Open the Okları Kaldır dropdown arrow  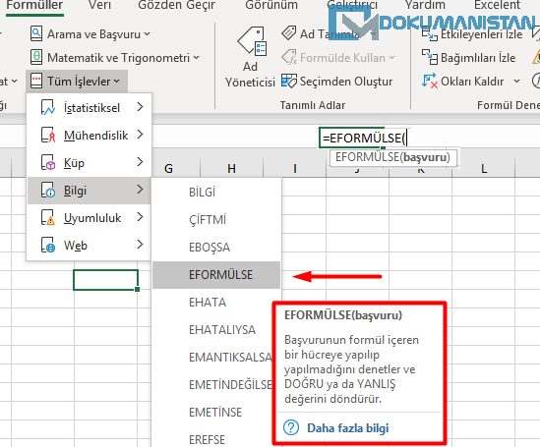[516, 82]
